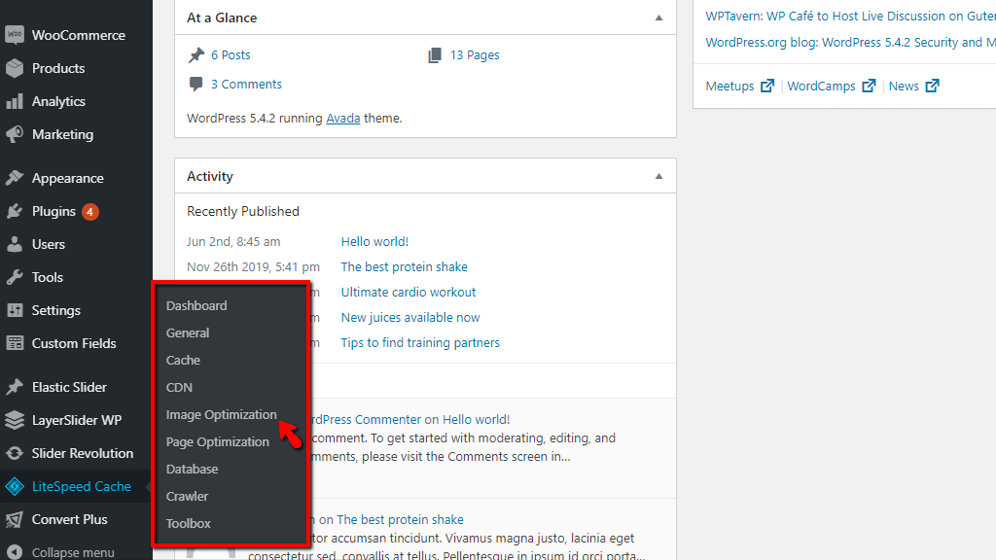Click the Plugins plug icon
This screenshot has width=996, height=560.
[x=15, y=211]
